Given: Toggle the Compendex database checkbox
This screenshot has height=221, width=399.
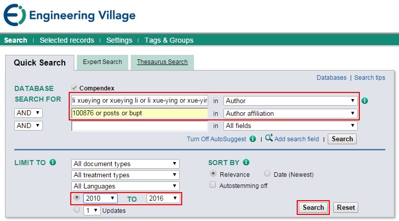Looking at the screenshot, I should click(x=75, y=88).
